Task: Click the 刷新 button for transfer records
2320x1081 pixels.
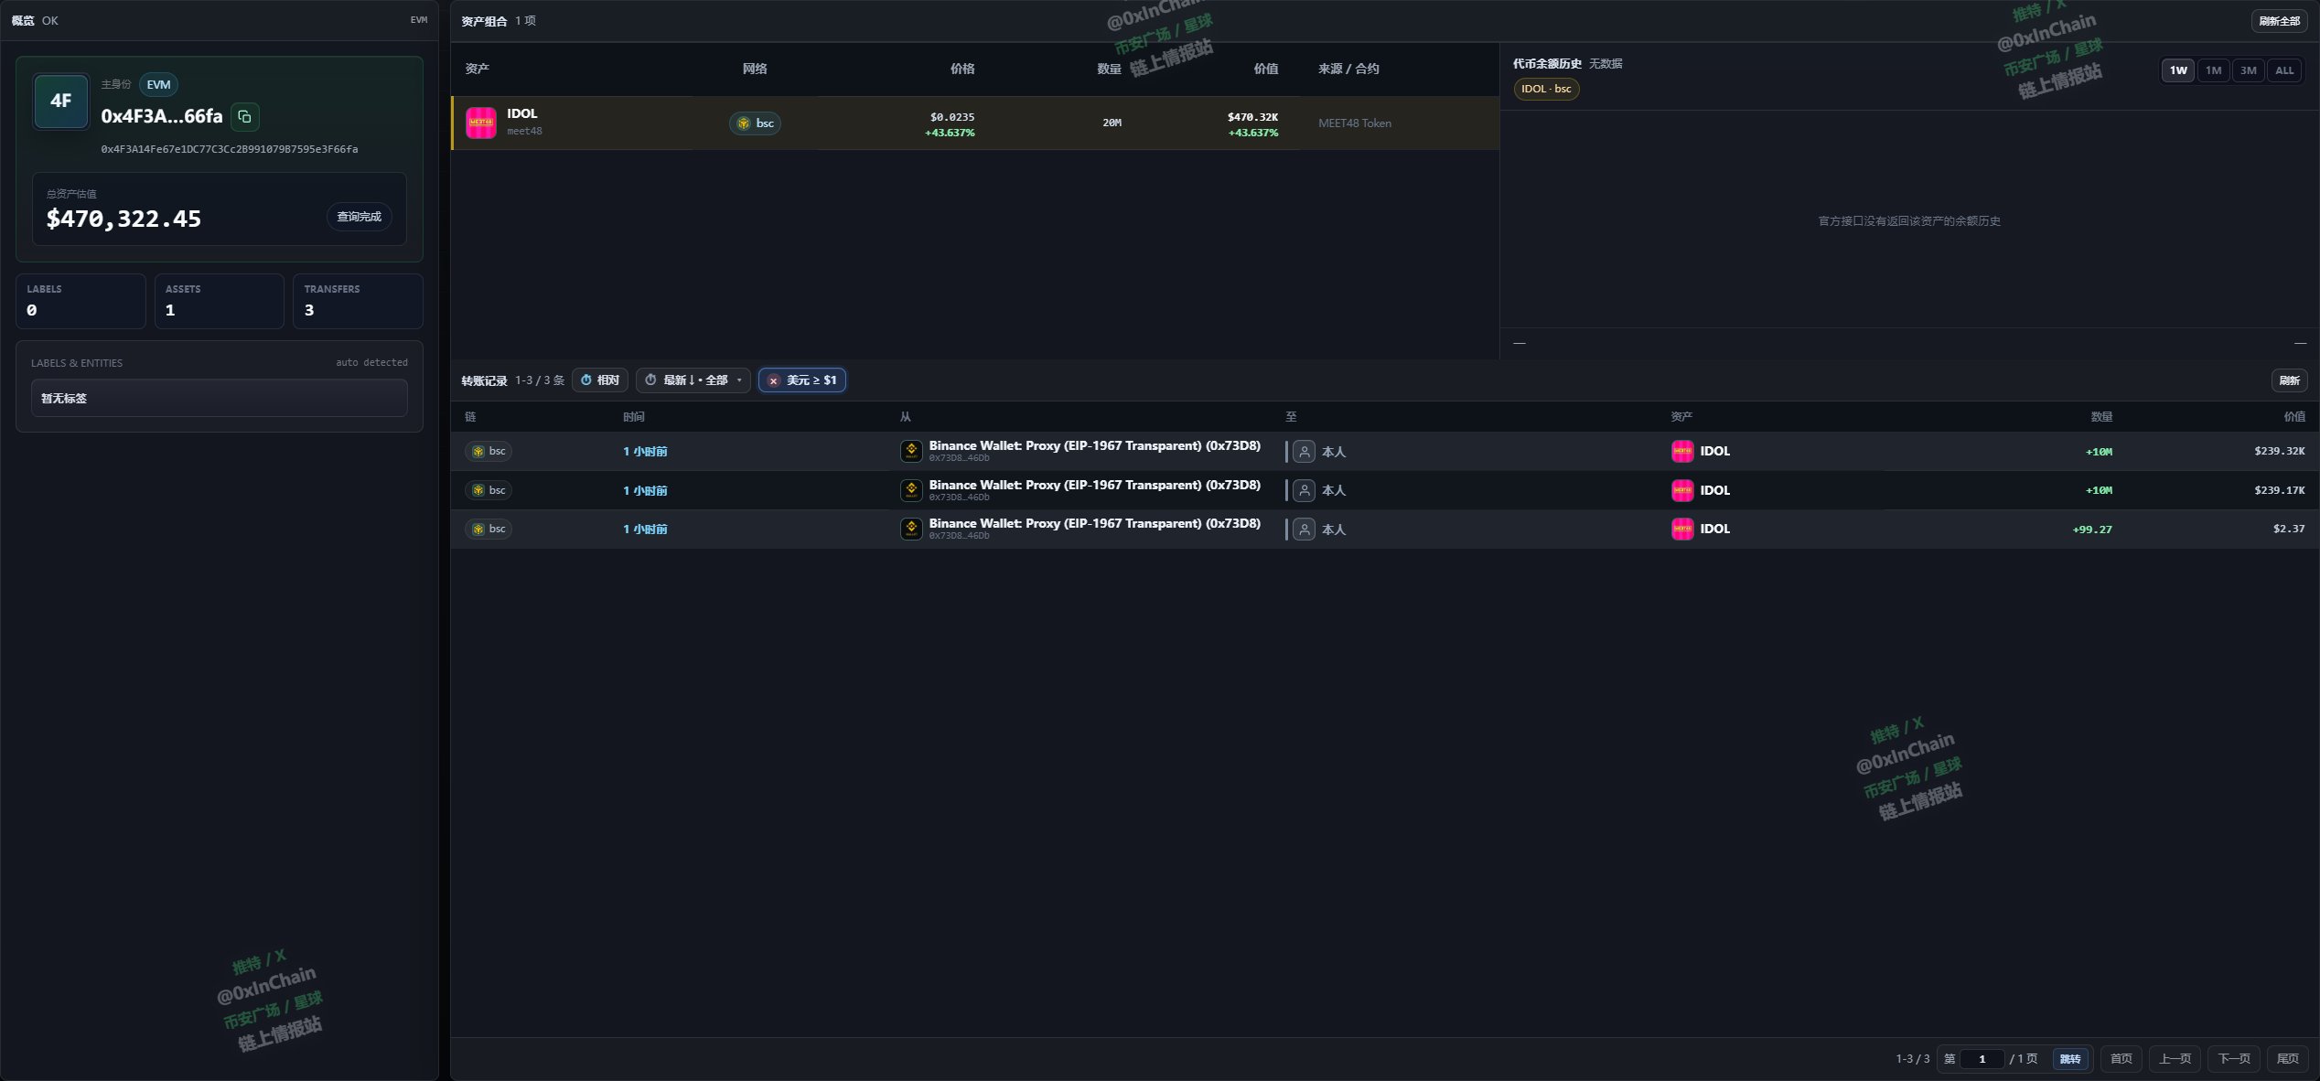Action: tap(2289, 380)
